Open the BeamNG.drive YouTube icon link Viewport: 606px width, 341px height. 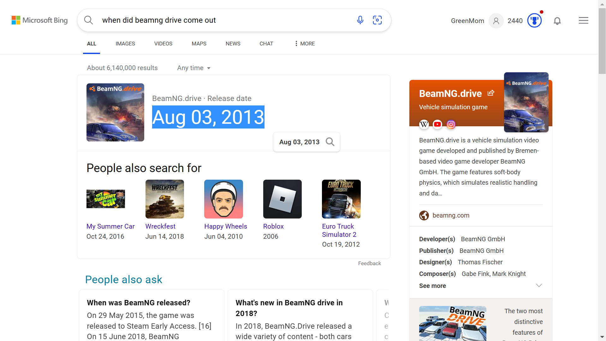[x=437, y=124]
